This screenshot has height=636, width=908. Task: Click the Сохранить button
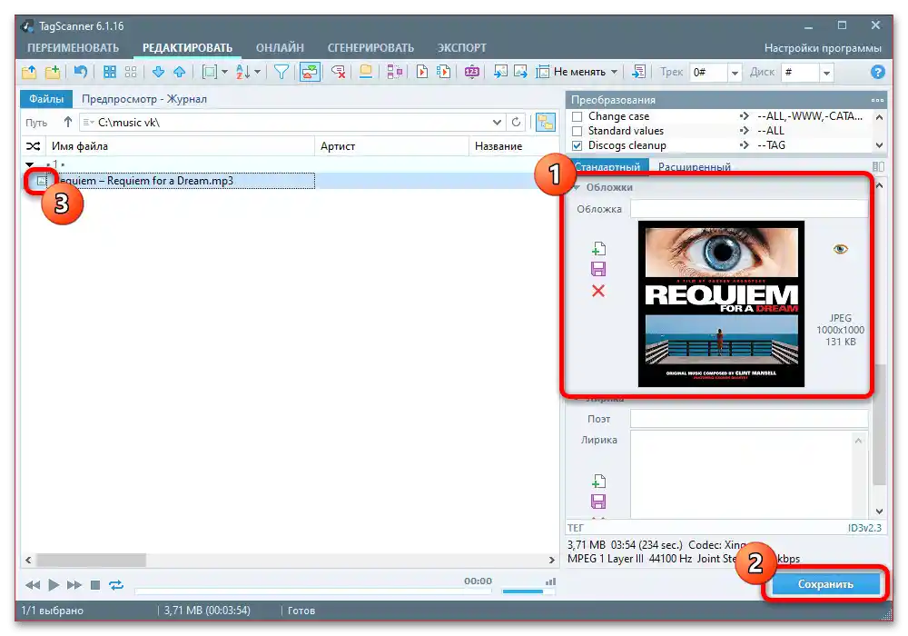point(825,584)
